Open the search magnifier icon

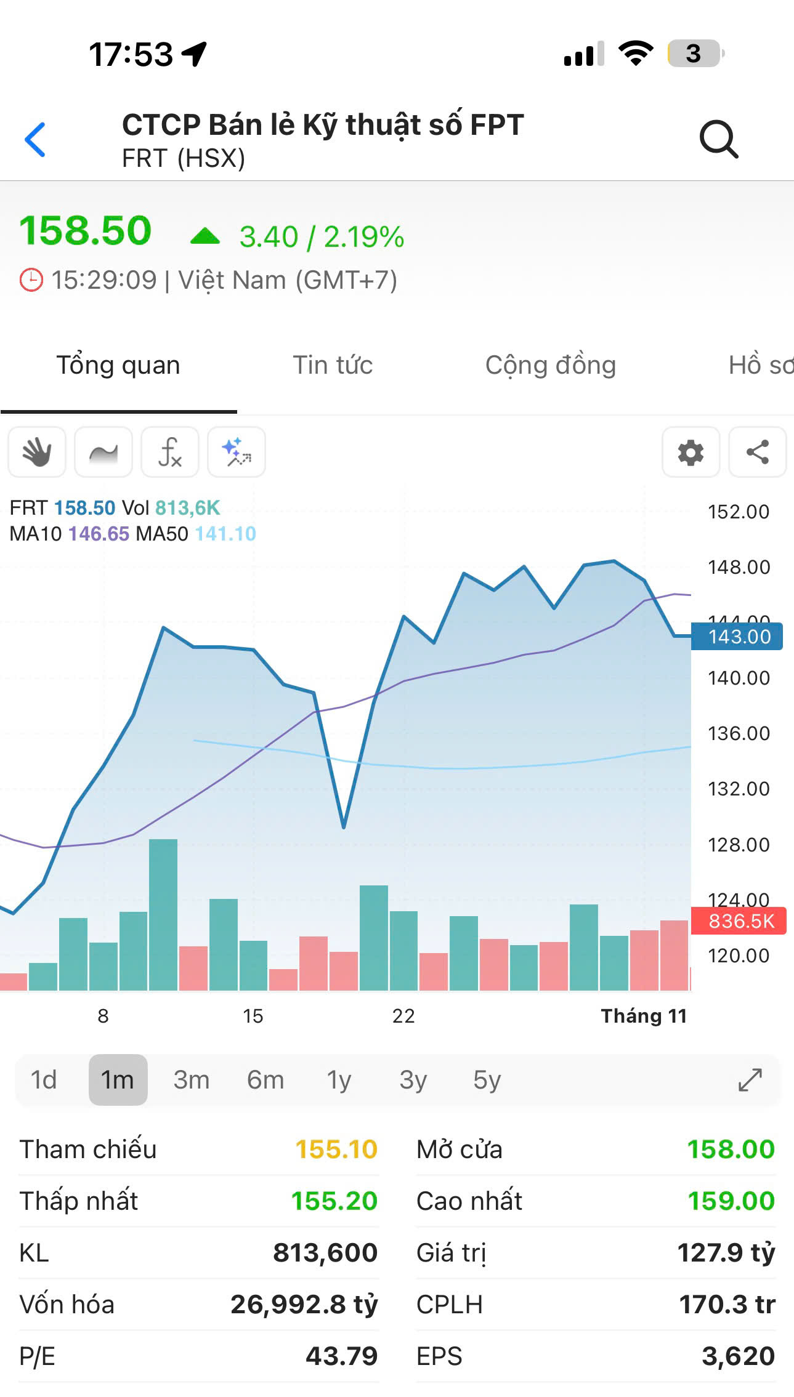(x=719, y=140)
